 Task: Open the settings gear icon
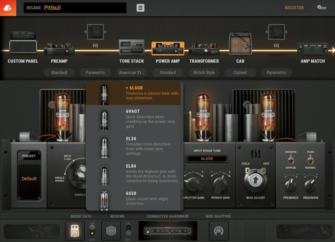(x=321, y=7)
